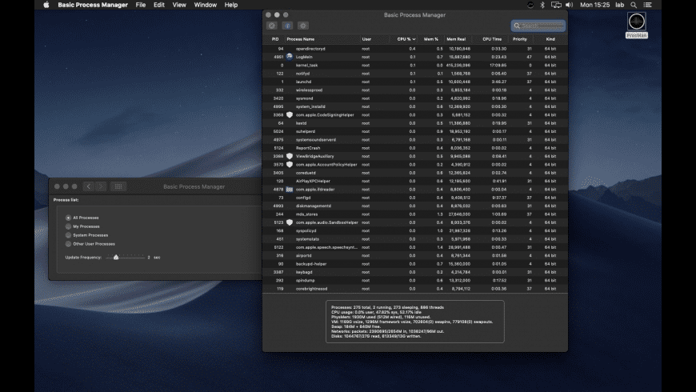Image resolution: width=696 pixels, height=392 pixels.
Task: Select the configd process row
Action: point(415,198)
